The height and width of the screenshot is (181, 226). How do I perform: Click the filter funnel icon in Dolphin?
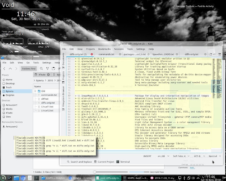click(47, 69)
